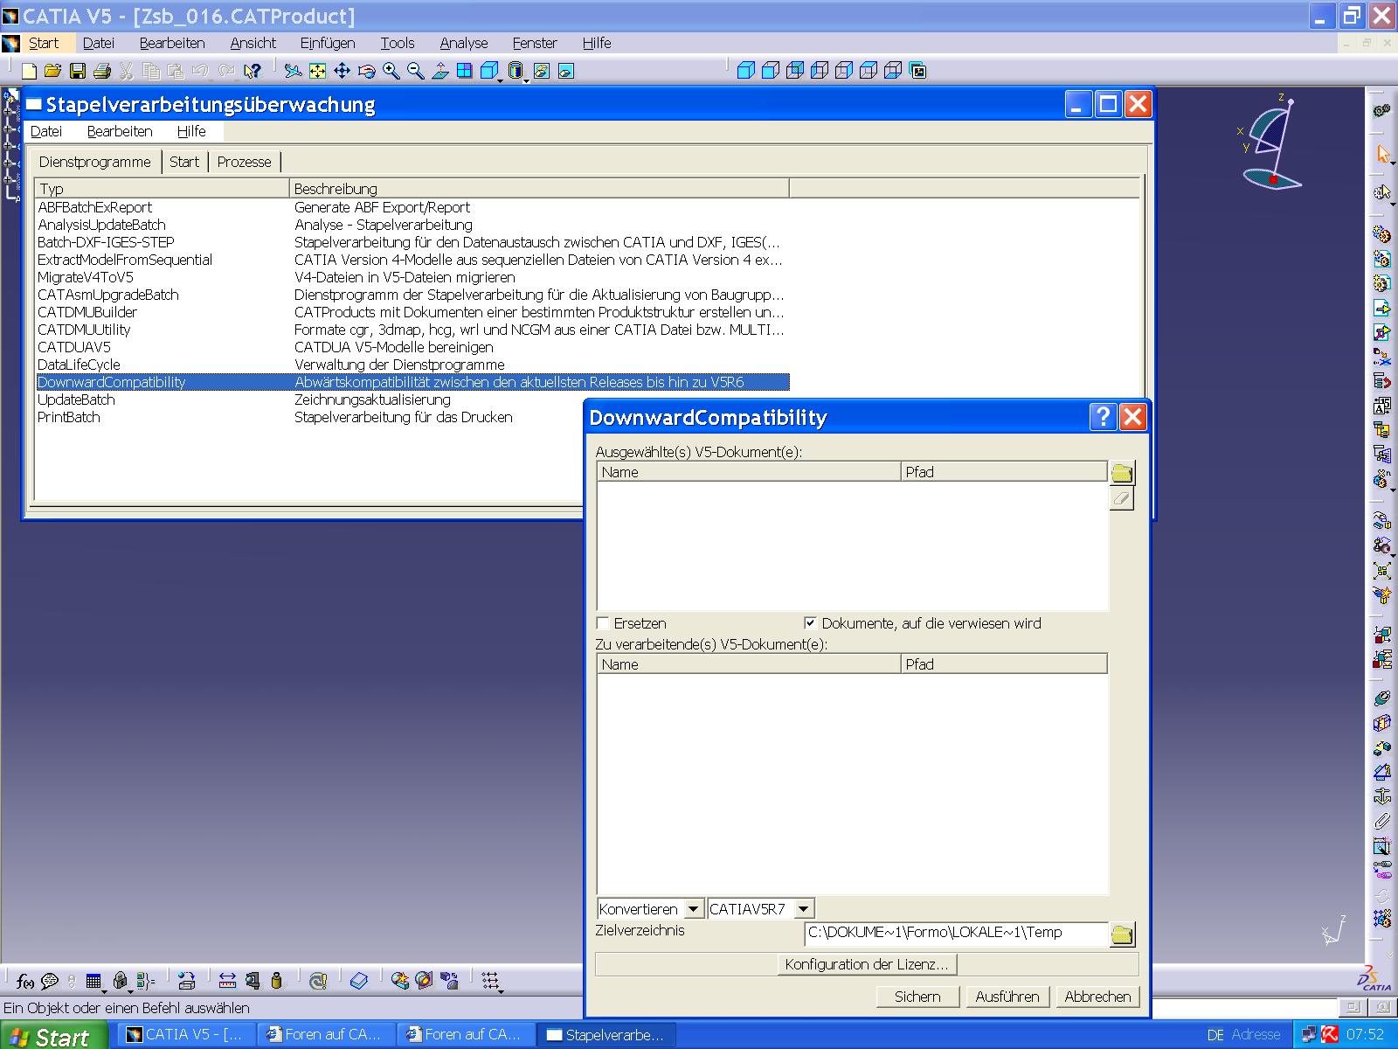Viewport: 1398px width, 1049px height.
Task: Click the anchor Fix constraint icon
Action: coord(1381,795)
